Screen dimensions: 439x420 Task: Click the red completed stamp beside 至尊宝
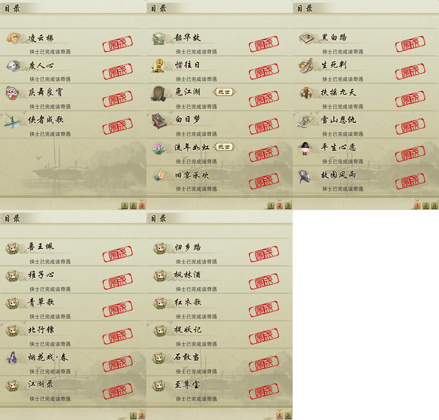(x=264, y=390)
